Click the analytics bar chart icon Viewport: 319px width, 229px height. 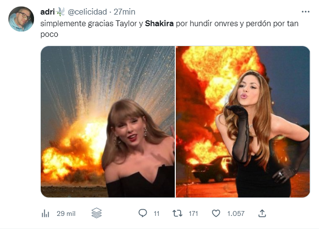46,213
